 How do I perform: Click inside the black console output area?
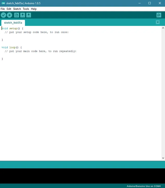82,176
